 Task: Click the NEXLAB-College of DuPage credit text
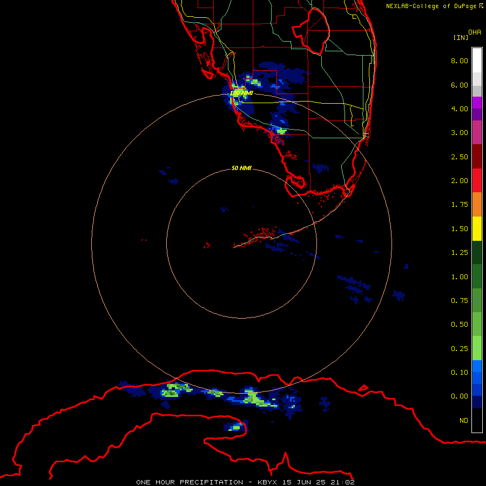point(435,6)
